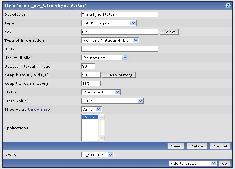Open the Add to group dropdown
235x169 pixels.
[x=193, y=163]
